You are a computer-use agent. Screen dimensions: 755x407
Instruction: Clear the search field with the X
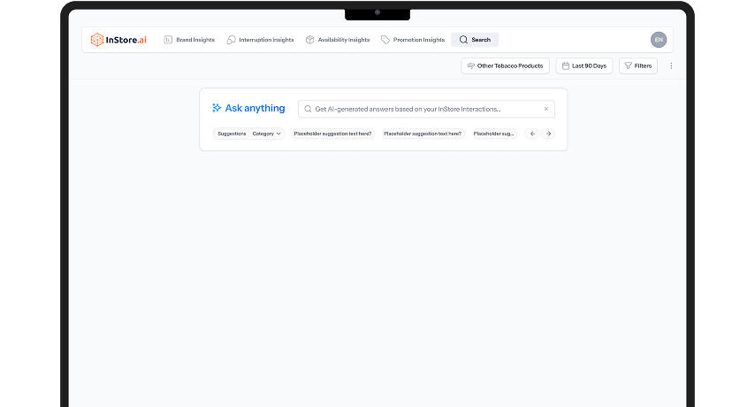coord(546,109)
